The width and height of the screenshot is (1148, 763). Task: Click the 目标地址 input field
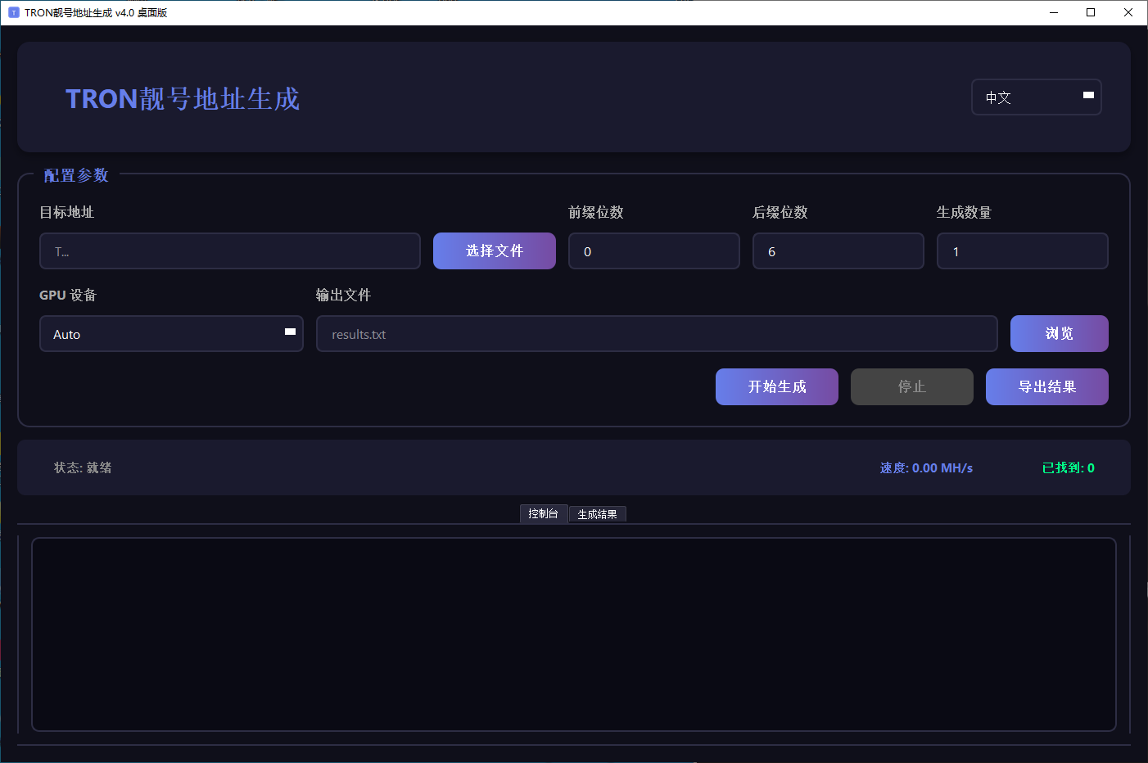point(230,251)
